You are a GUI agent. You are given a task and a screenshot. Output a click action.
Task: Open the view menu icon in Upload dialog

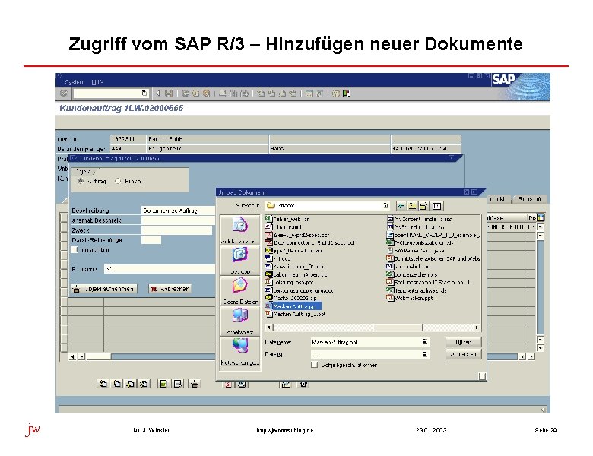tap(437, 206)
